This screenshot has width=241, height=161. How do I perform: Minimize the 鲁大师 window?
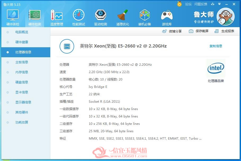coord(226,4)
